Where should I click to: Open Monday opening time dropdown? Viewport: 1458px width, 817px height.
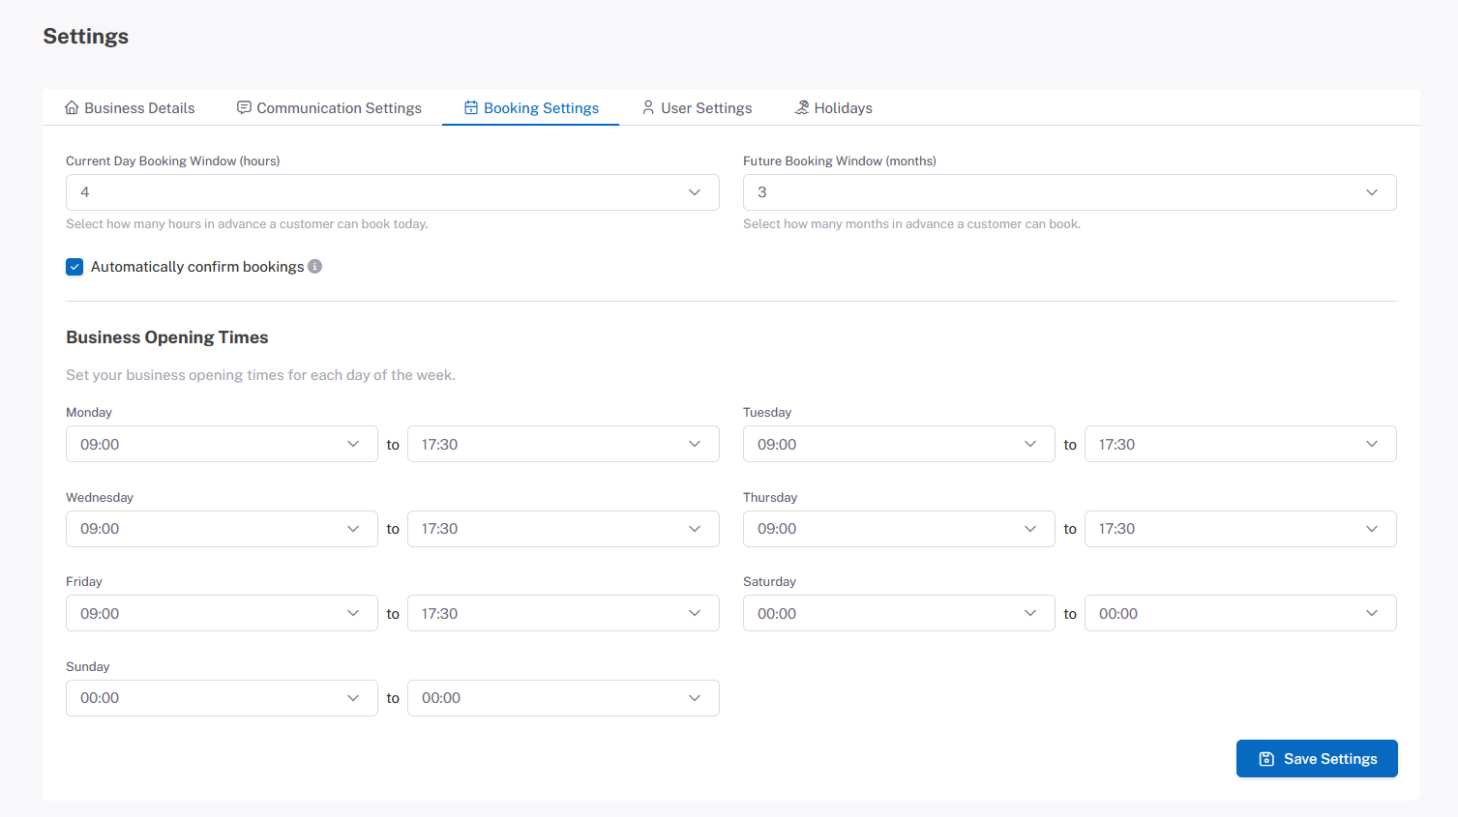222,445
